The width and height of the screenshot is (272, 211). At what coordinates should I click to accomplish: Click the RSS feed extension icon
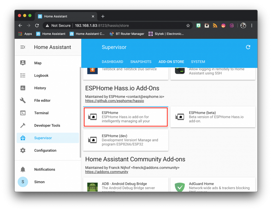coord(215,26)
